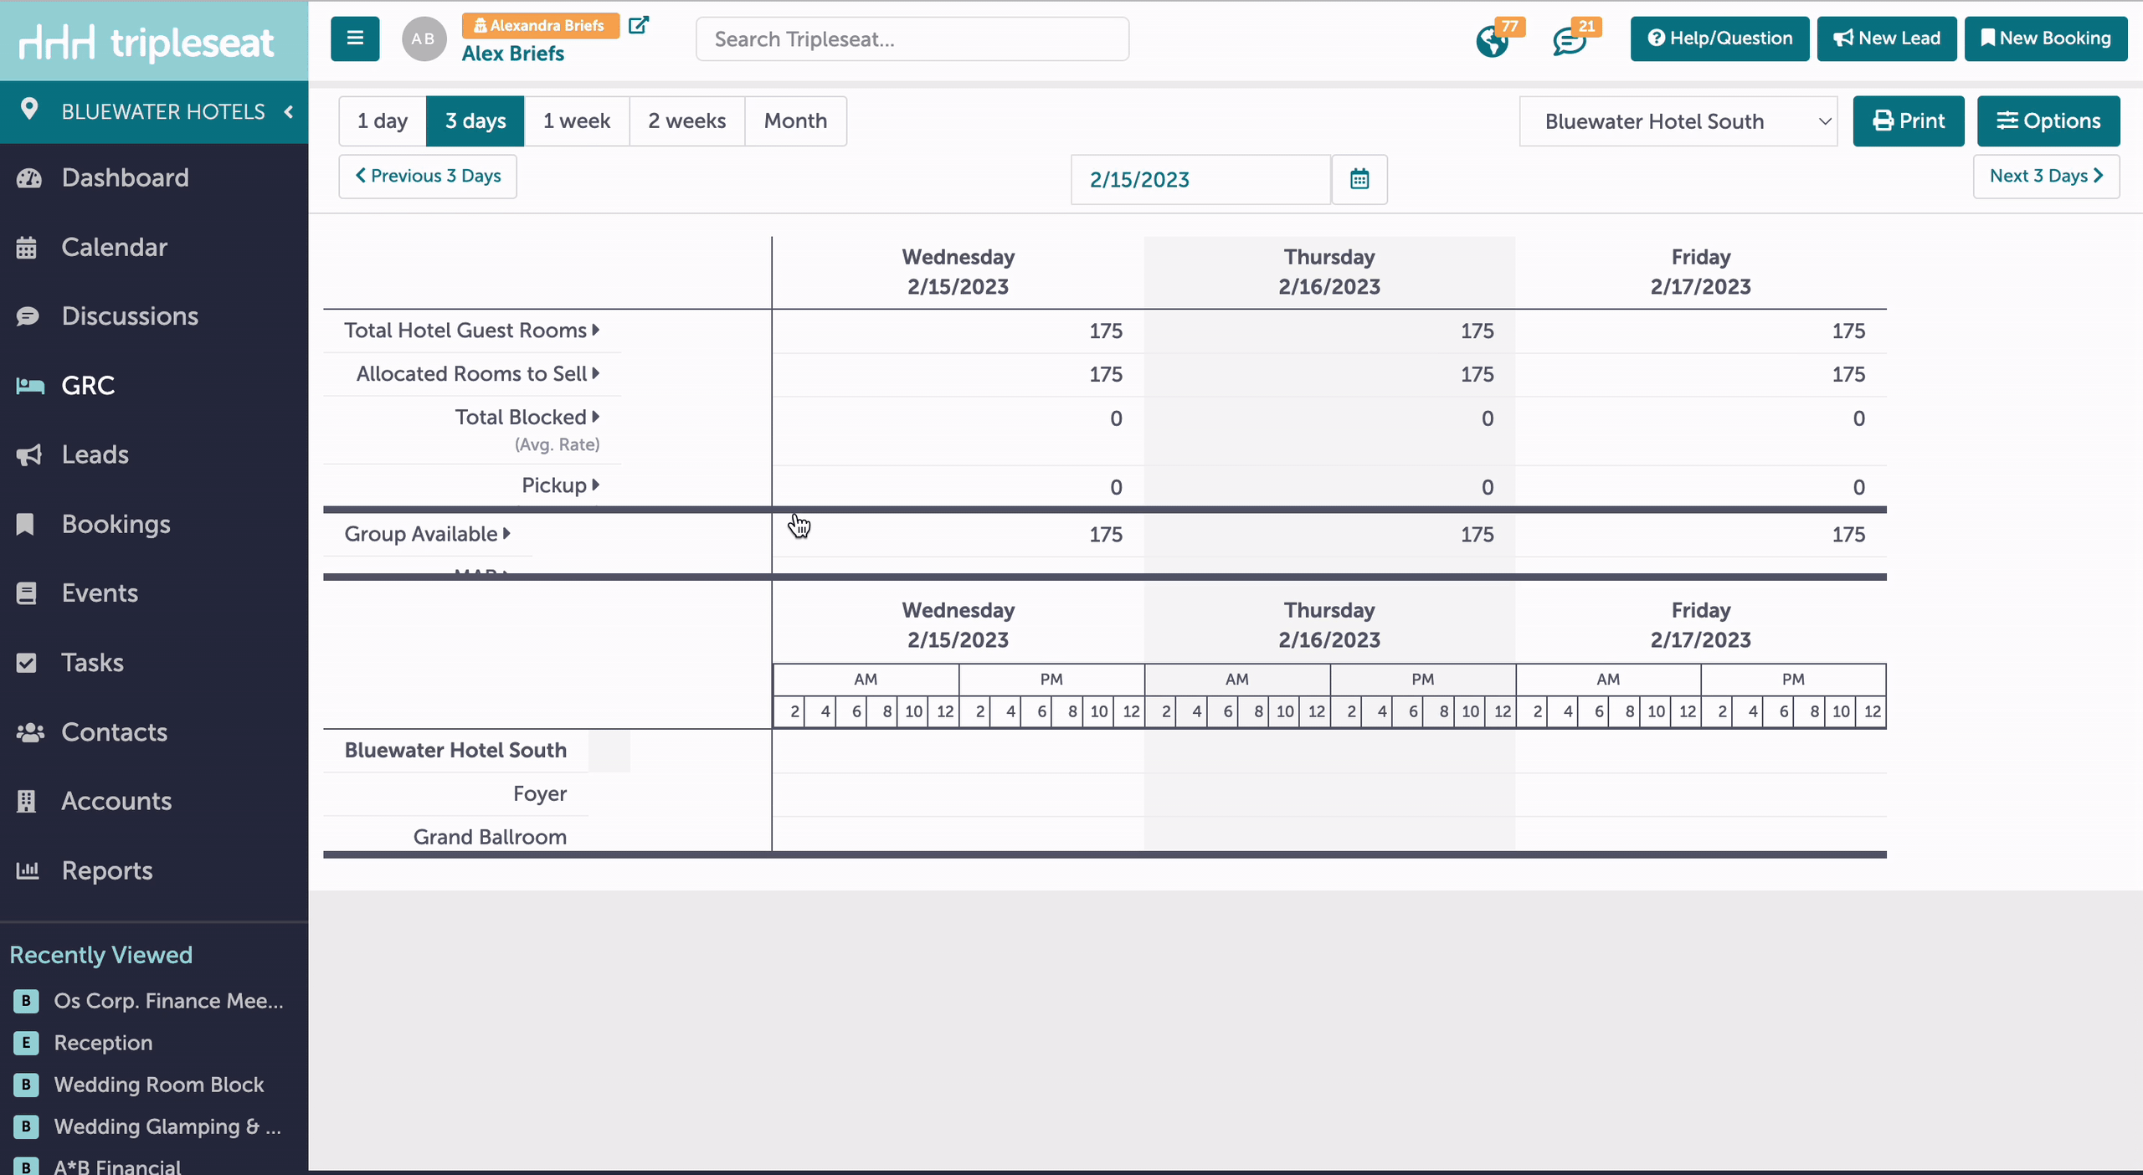Select the 3 days view
2143x1175 pixels.
tap(475, 121)
